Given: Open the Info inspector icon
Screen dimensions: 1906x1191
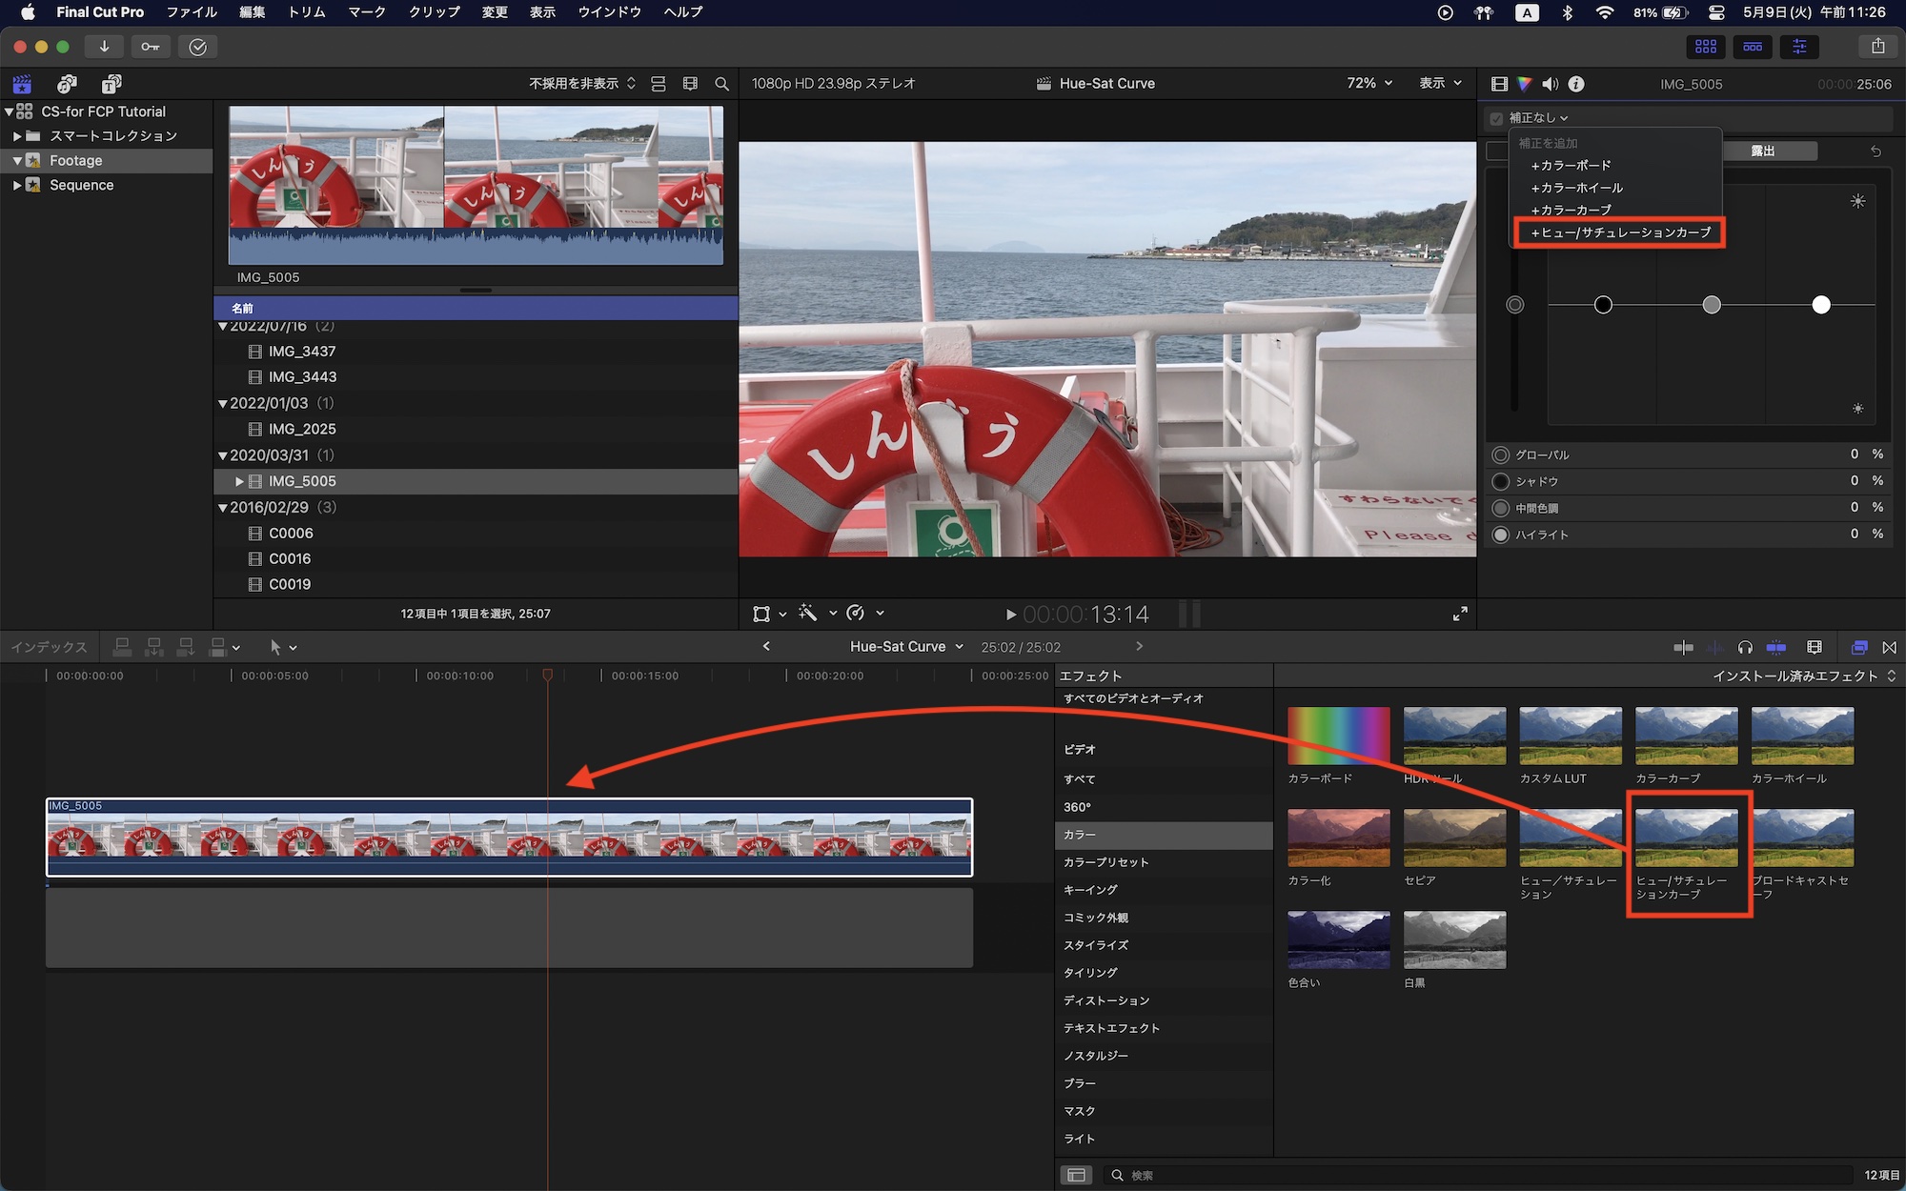Looking at the screenshot, I should point(1576,84).
